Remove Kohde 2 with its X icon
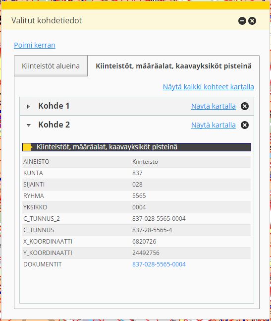271x321 pixels. pyautogui.click(x=245, y=125)
